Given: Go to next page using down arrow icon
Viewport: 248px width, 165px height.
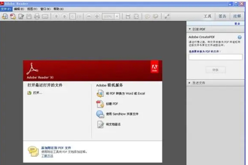Looking at the screenshot, I should 65,16.
